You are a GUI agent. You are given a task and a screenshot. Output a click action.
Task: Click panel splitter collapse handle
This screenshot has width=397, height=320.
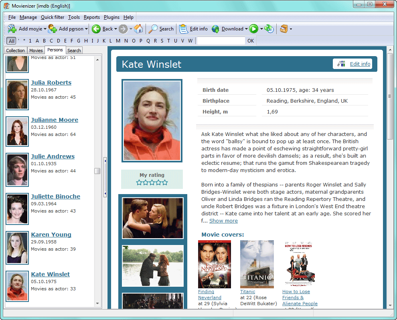[x=105, y=177]
